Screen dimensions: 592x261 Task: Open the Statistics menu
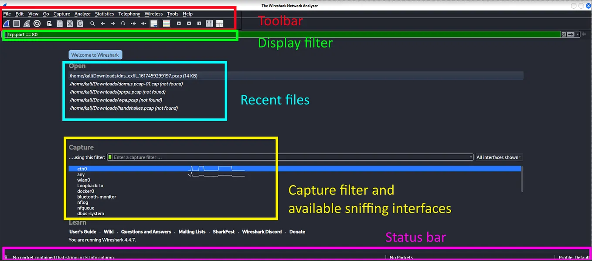point(104,14)
